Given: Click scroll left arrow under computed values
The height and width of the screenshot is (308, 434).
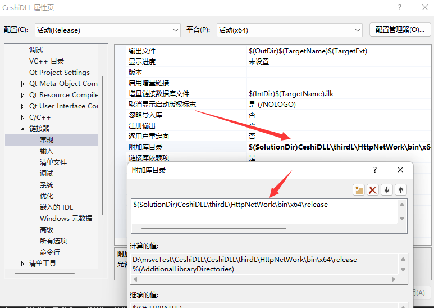Looking at the screenshot, I should 135,279.
